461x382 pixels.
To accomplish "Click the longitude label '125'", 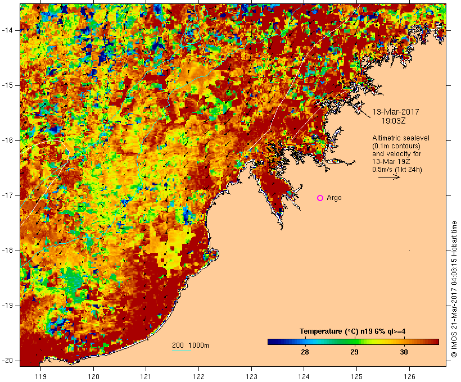I will (x=357, y=376).
